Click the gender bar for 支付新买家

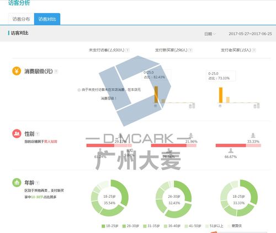coord(174,145)
